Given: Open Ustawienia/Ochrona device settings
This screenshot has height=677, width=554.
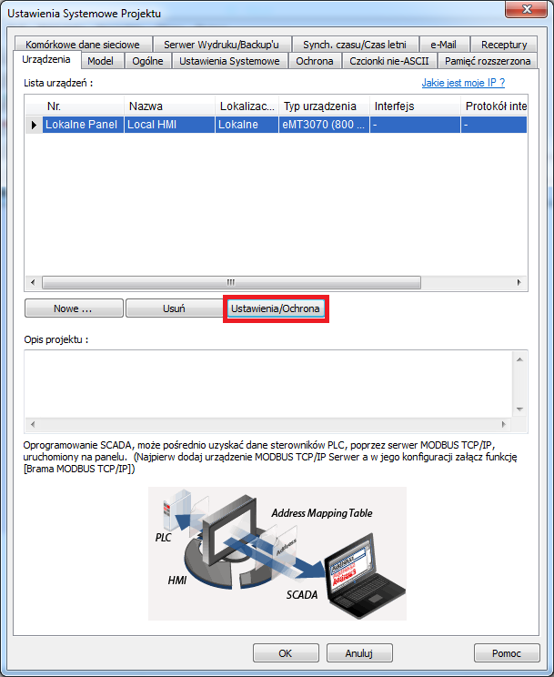Looking at the screenshot, I should (276, 308).
